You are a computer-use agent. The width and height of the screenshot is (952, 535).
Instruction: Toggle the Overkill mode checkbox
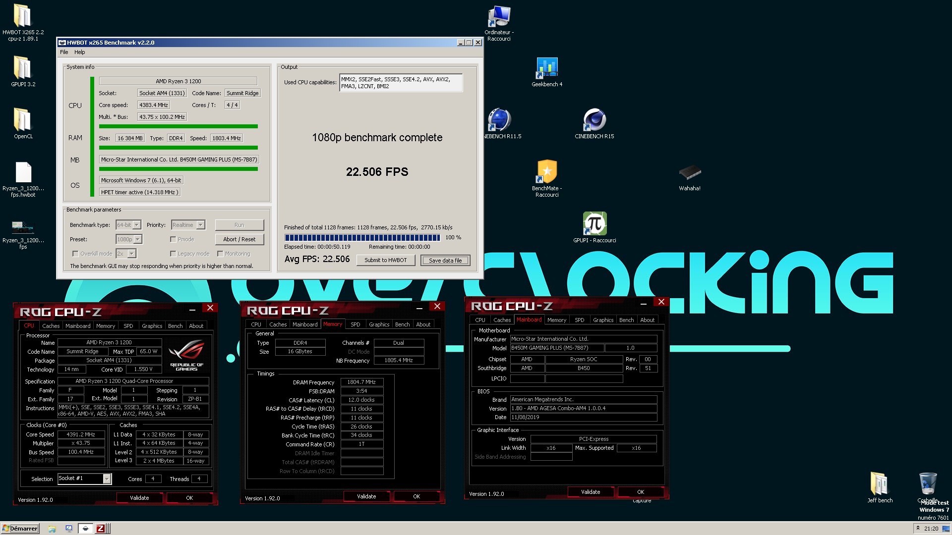tap(75, 254)
